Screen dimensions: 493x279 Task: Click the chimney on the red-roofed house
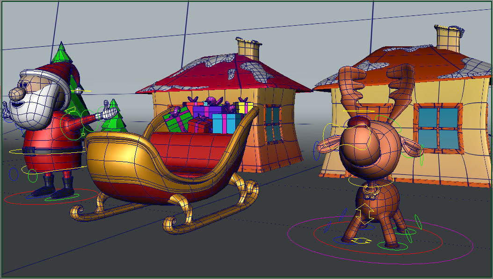pyautogui.click(x=248, y=48)
